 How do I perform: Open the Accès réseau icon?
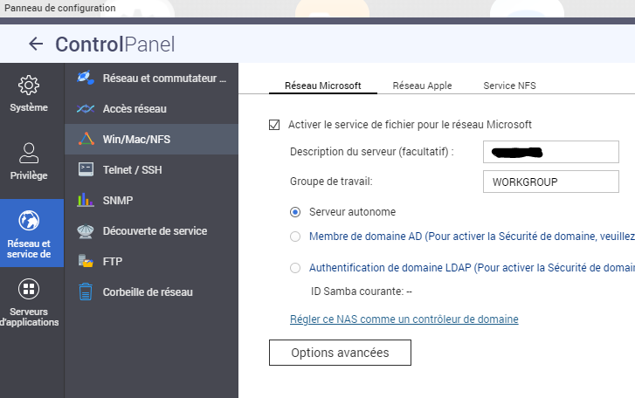pyautogui.click(x=86, y=109)
